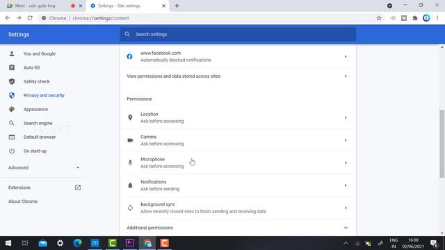This screenshot has width=445, height=250.
Task: Open Camera settings arrow
Action: pyautogui.click(x=346, y=140)
